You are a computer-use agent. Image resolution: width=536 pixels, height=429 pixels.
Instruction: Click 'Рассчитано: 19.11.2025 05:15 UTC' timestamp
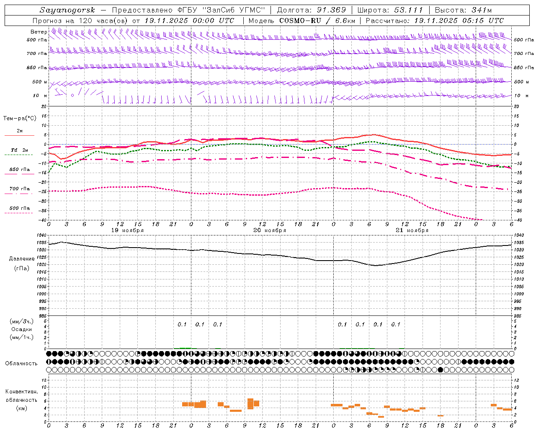[x=435, y=21]
